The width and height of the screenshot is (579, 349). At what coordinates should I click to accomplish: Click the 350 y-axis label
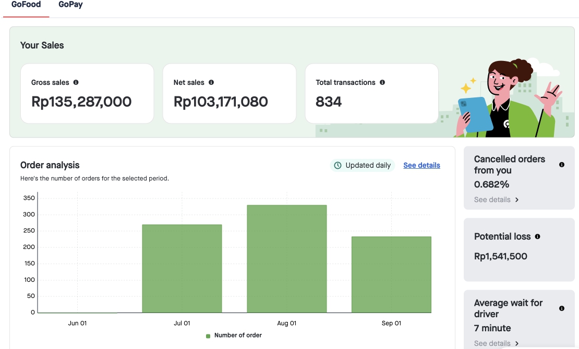pyautogui.click(x=29, y=198)
